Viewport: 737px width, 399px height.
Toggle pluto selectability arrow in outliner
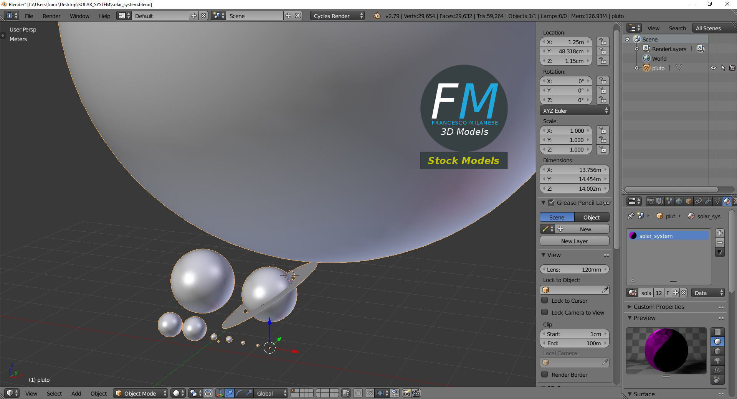click(x=723, y=68)
